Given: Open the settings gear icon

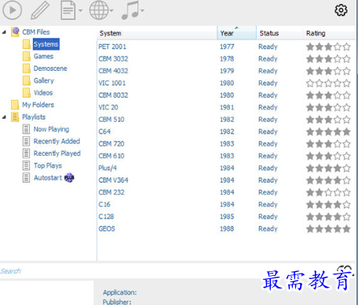Looking at the screenshot, I should click(341, 10).
